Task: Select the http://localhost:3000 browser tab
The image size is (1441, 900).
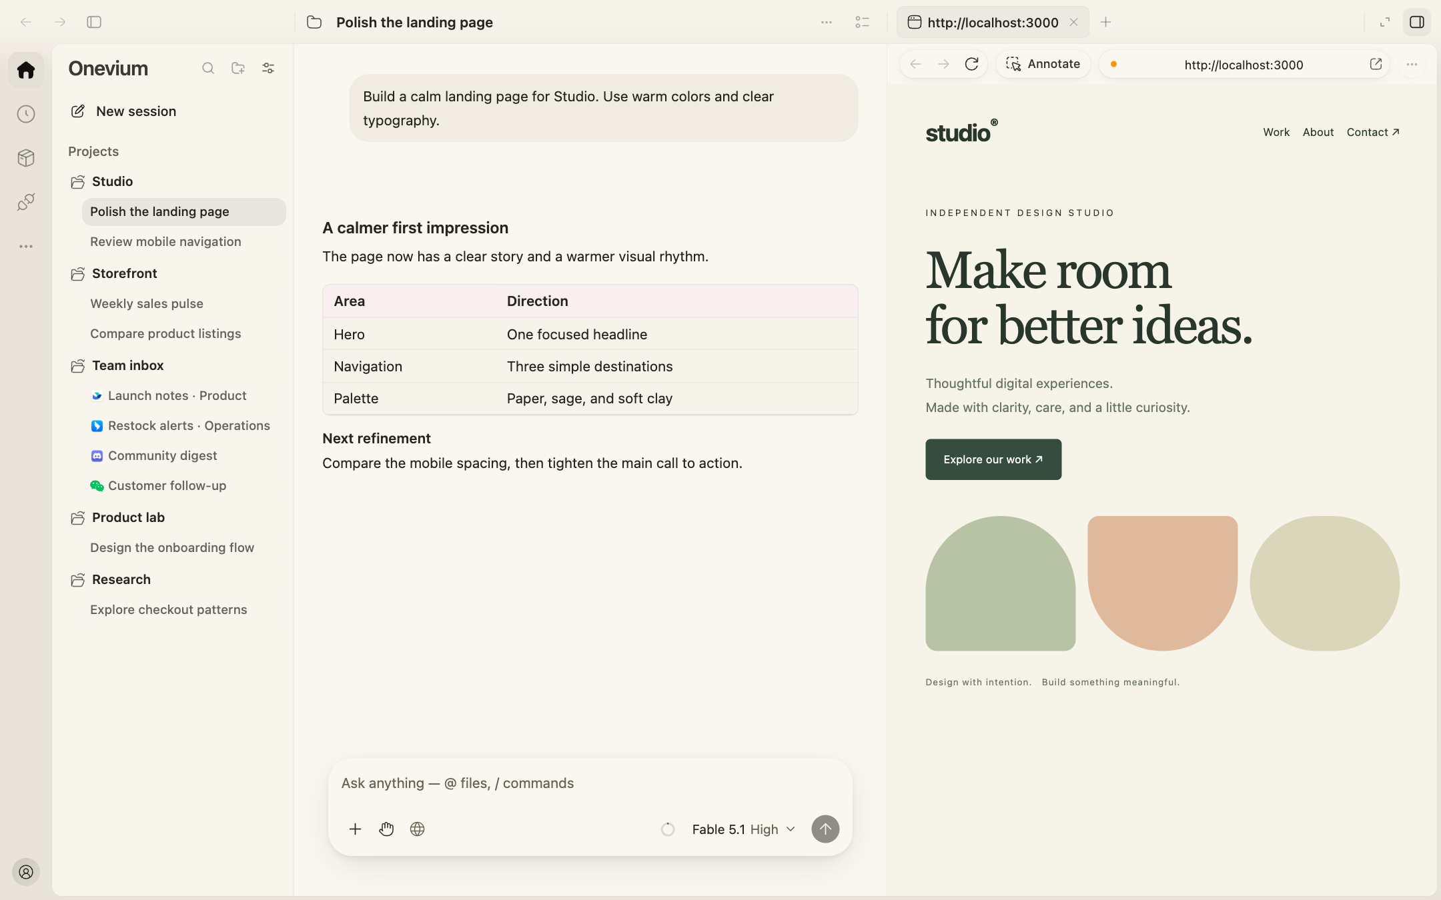Action: click(992, 22)
